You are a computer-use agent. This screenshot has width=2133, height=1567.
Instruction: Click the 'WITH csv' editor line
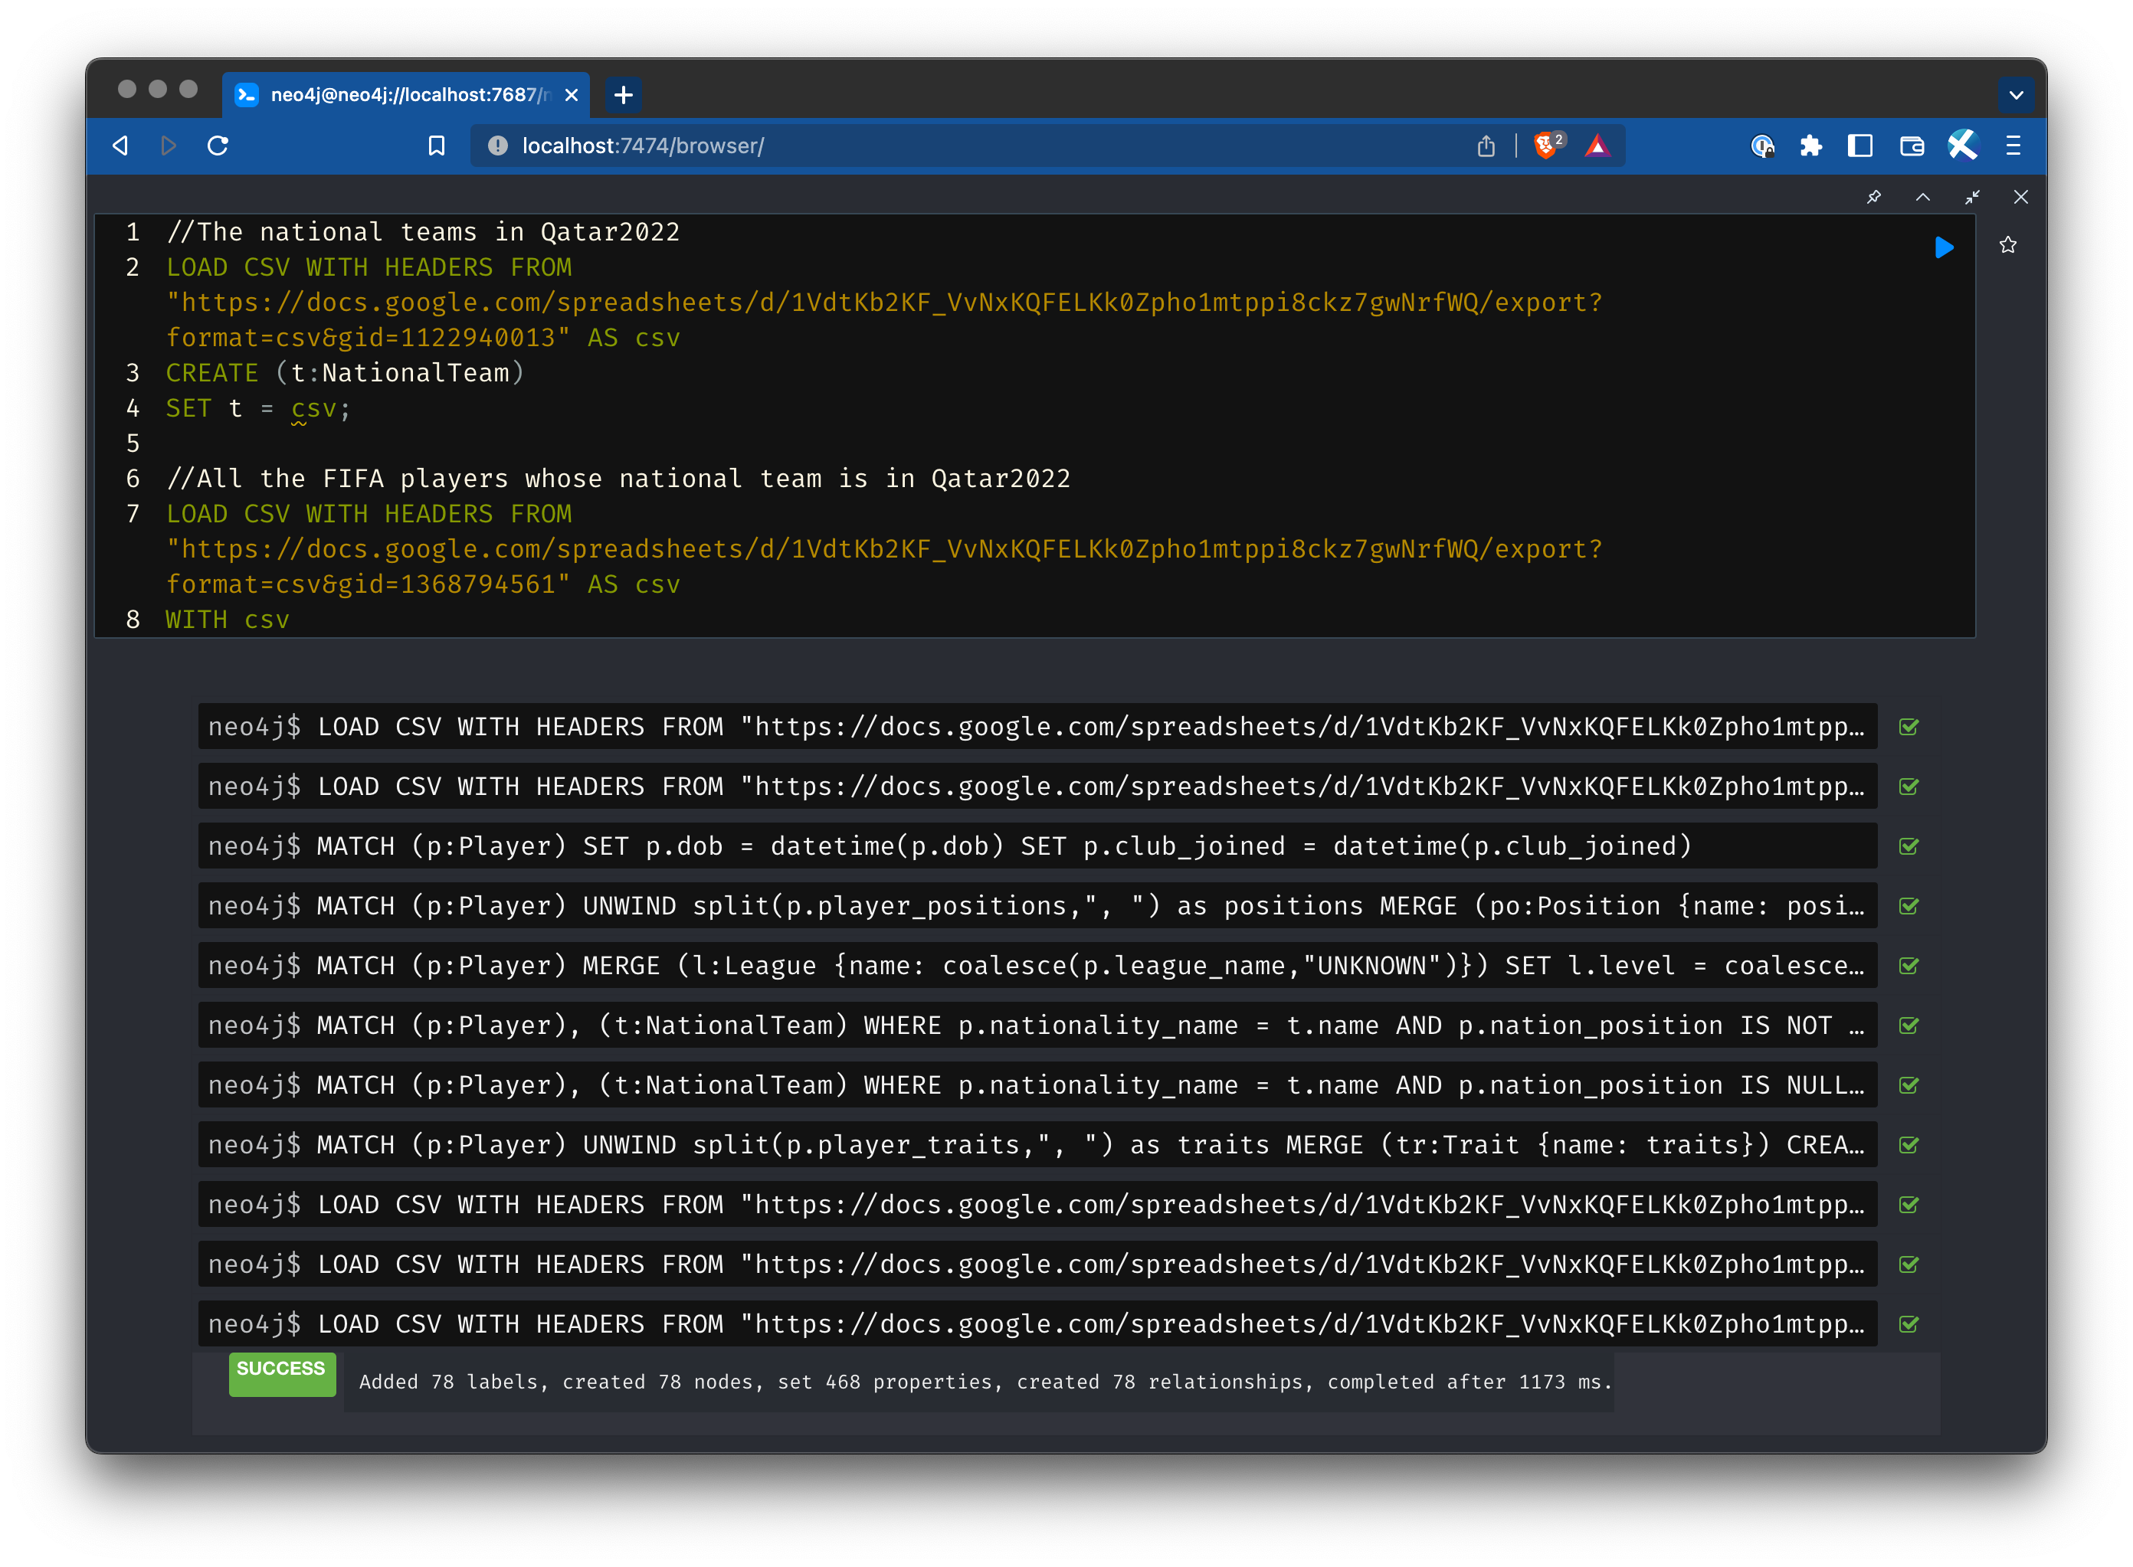point(228,620)
